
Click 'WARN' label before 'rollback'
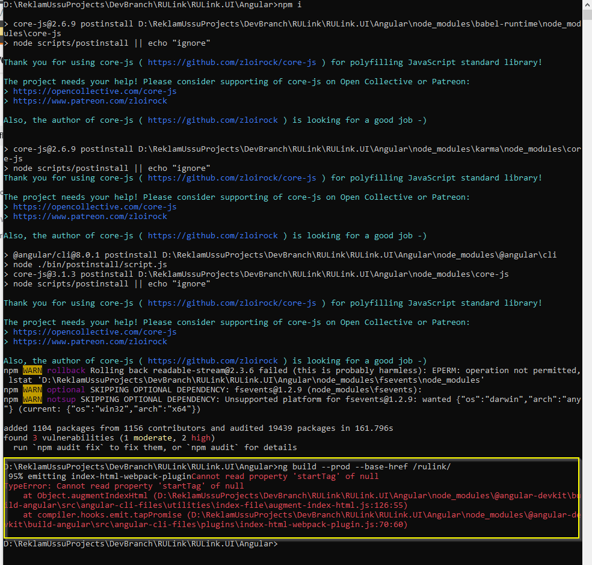coord(32,371)
